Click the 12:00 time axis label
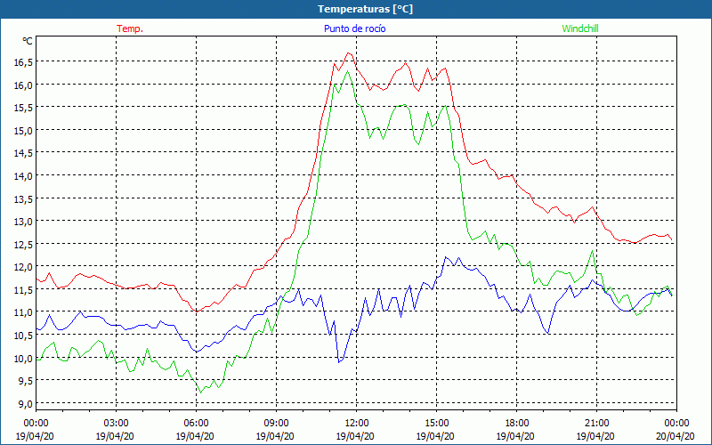This screenshot has width=712, height=445. (x=357, y=424)
